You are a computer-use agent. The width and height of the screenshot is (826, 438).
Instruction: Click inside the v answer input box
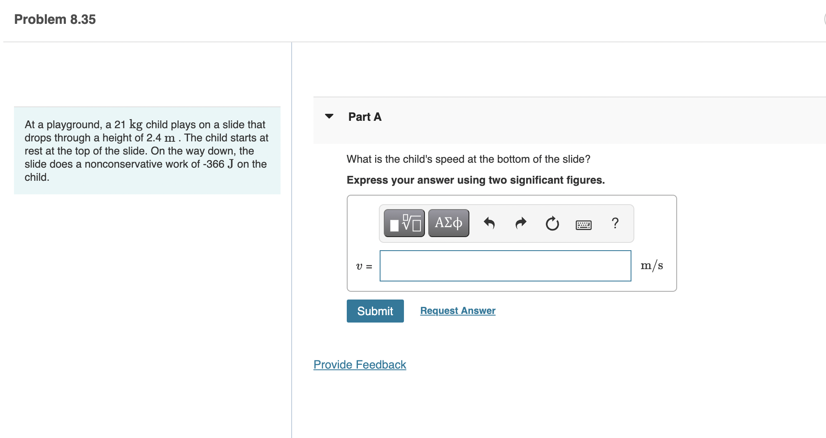[505, 266]
